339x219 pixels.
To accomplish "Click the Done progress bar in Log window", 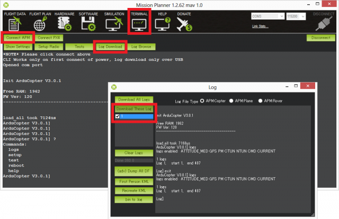I will [134, 160].
